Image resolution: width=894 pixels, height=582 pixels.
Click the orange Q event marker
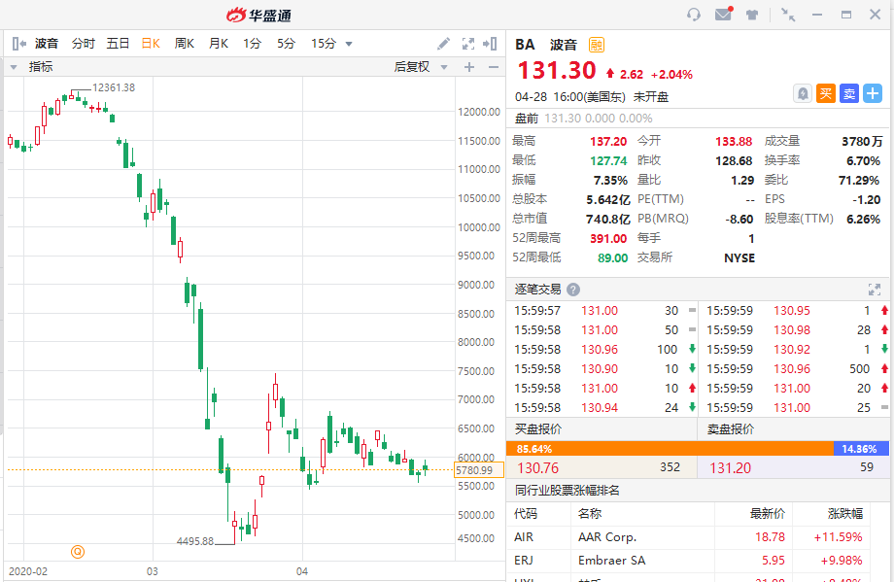[78, 551]
